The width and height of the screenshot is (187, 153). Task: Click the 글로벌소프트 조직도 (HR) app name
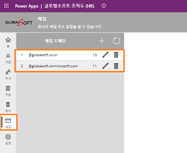click(69, 6)
